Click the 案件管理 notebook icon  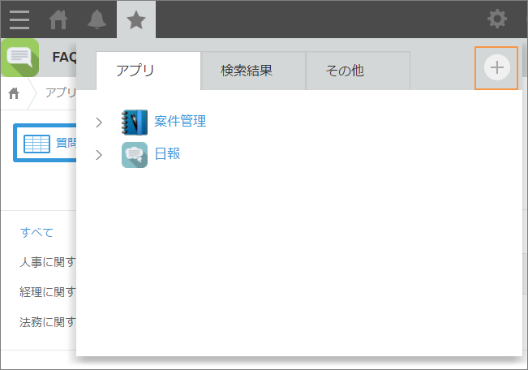click(135, 122)
